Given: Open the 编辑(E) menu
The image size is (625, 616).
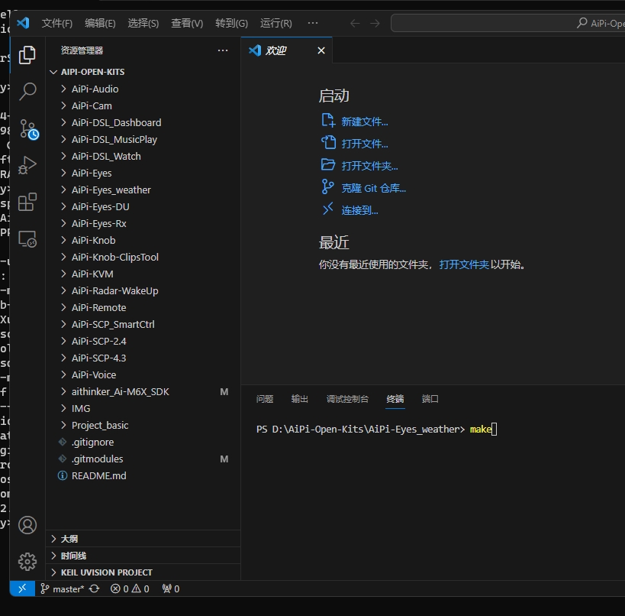Looking at the screenshot, I should (100, 23).
